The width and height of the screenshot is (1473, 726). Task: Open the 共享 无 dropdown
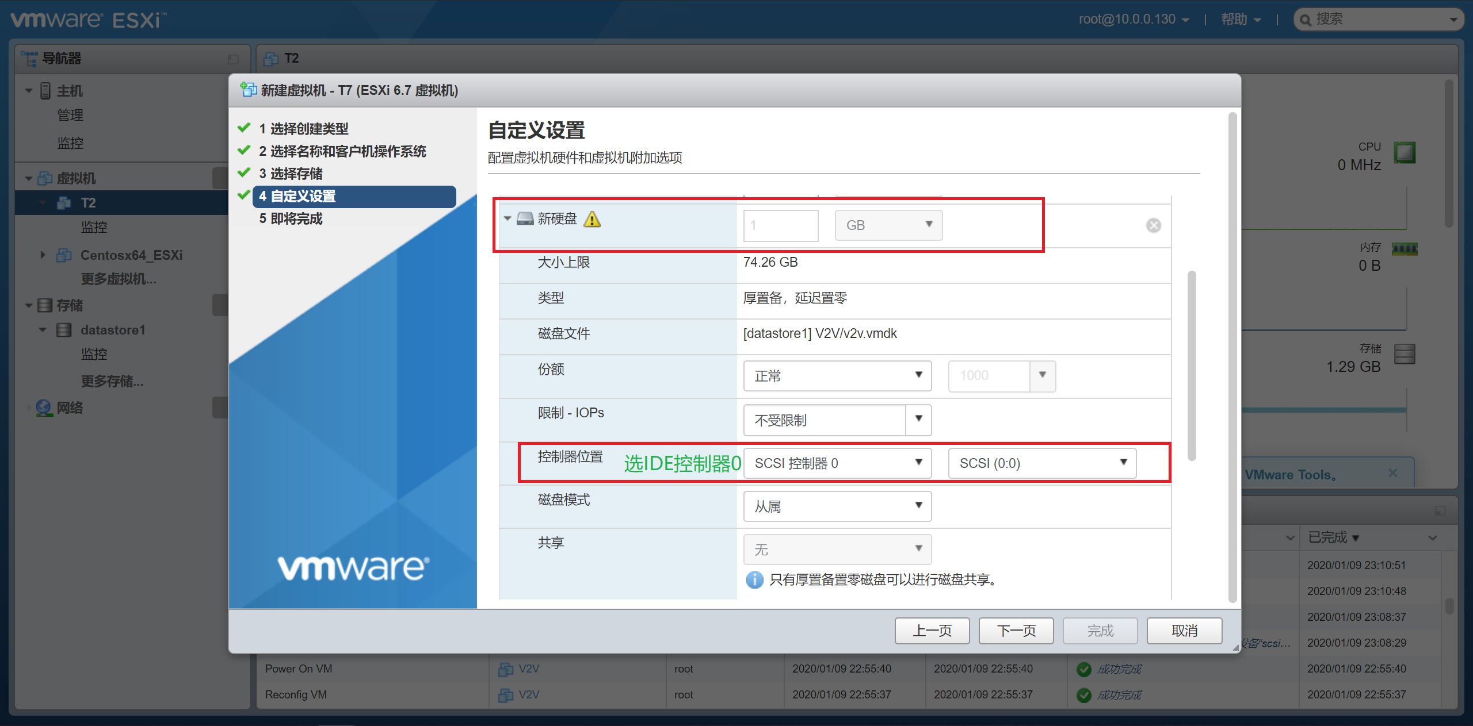(837, 550)
